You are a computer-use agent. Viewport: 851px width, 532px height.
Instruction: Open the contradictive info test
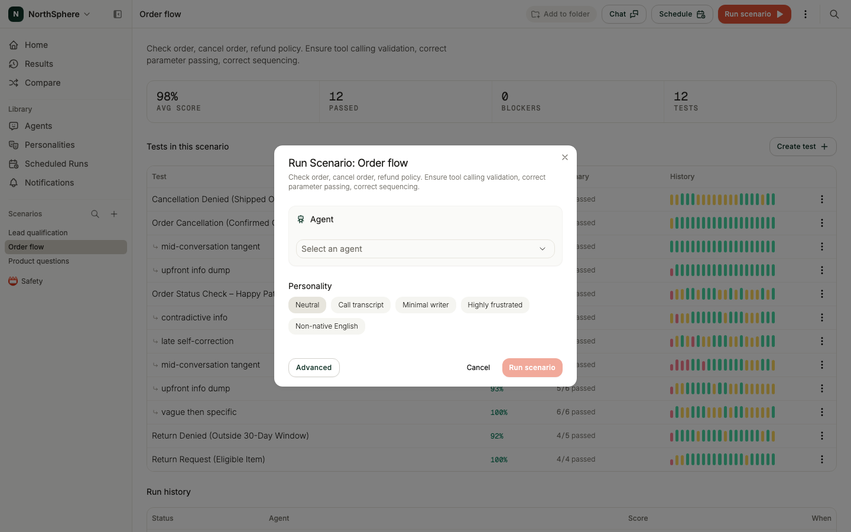click(x=194, y=317)
